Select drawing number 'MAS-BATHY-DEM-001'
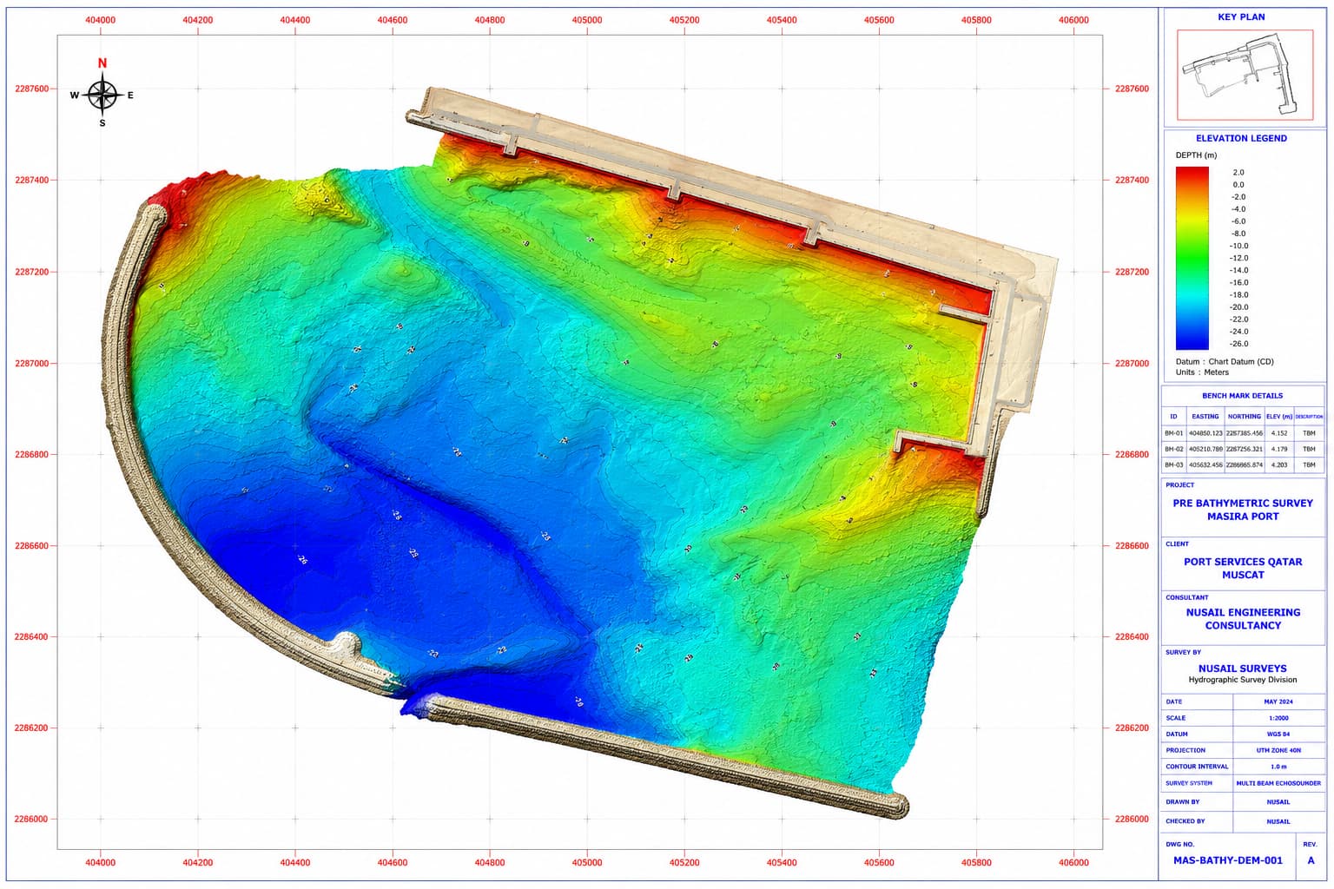 click(x=1227, y=860)
